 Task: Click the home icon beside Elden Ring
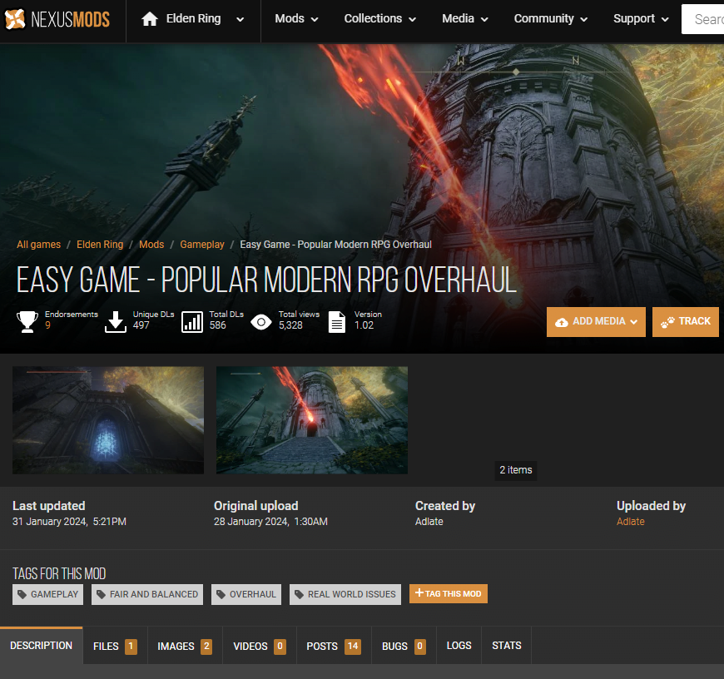tap(150, 19)
